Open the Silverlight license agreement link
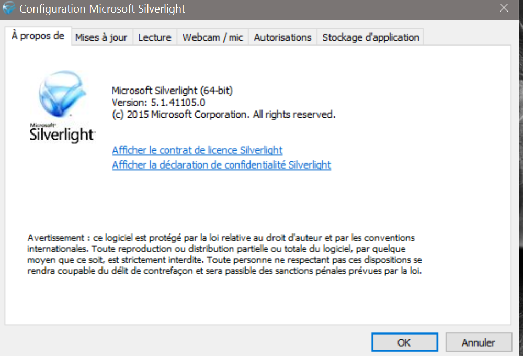Image resolution: width=523 pixels, height=356 pixels. click(x=197, y=150)
